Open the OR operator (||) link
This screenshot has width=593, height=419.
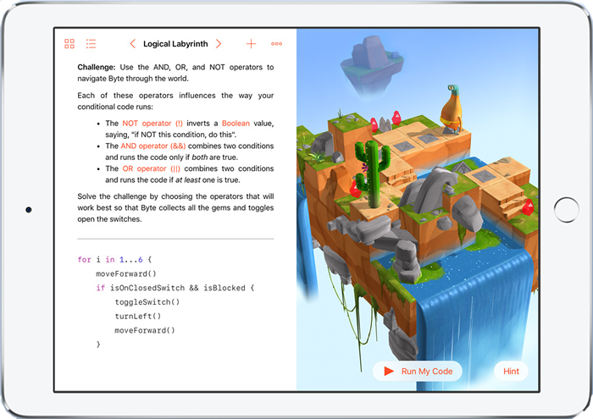pos(152,168)
